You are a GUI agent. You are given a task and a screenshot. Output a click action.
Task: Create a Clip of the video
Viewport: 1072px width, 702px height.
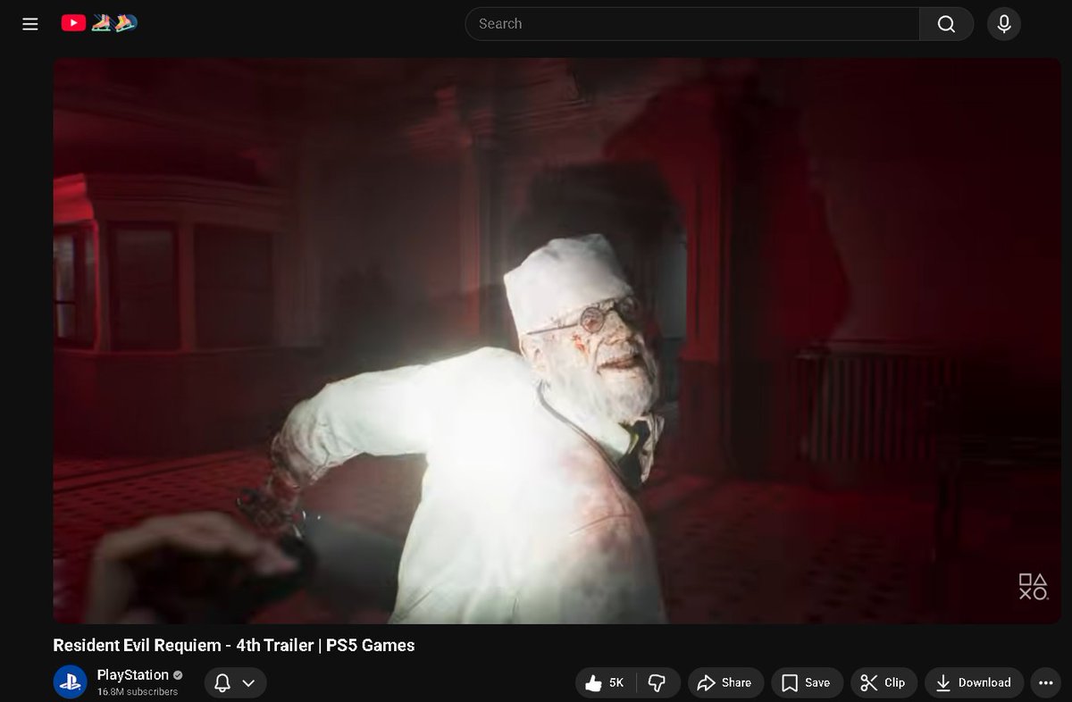pyautogui.click(x=883, y=683)
